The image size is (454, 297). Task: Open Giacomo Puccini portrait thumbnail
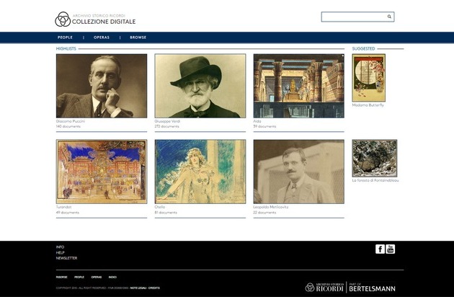(x=101, y=86)
